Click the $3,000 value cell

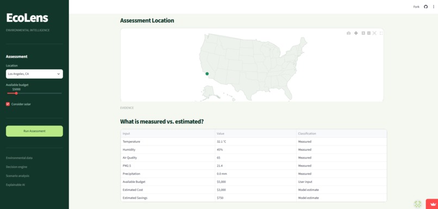(x=255, y=190)
